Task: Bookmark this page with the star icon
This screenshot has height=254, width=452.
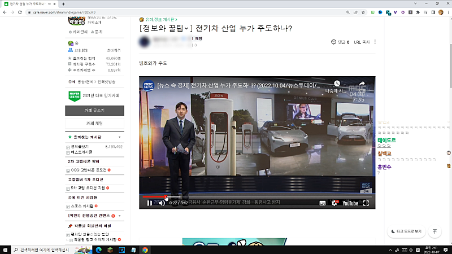Action: [x=363, y=12]
